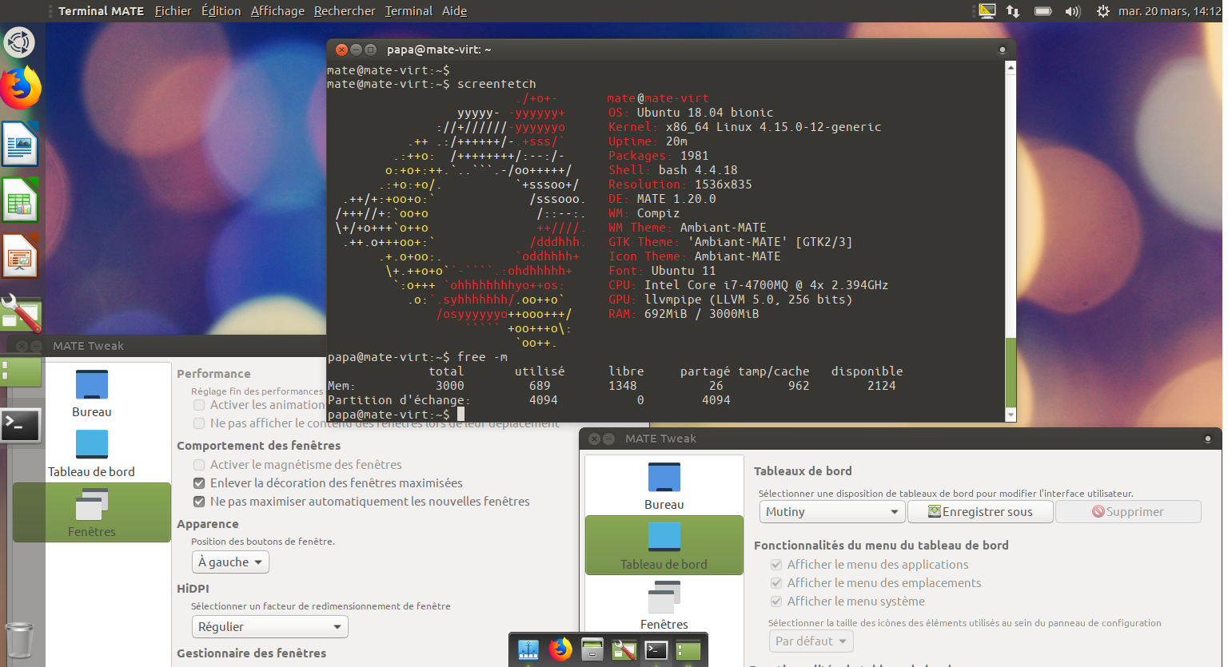Open MATE Tweak wrench icon in bottom dock
1228x667 pixels.
624,650
